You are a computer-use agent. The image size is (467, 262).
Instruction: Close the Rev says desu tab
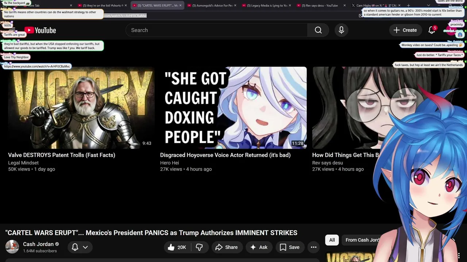(x=344, y=5)
